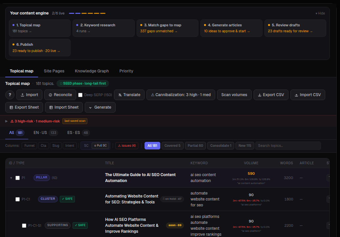
Task: Select the ES · ES 48 tab
Action: pos(79,133)
